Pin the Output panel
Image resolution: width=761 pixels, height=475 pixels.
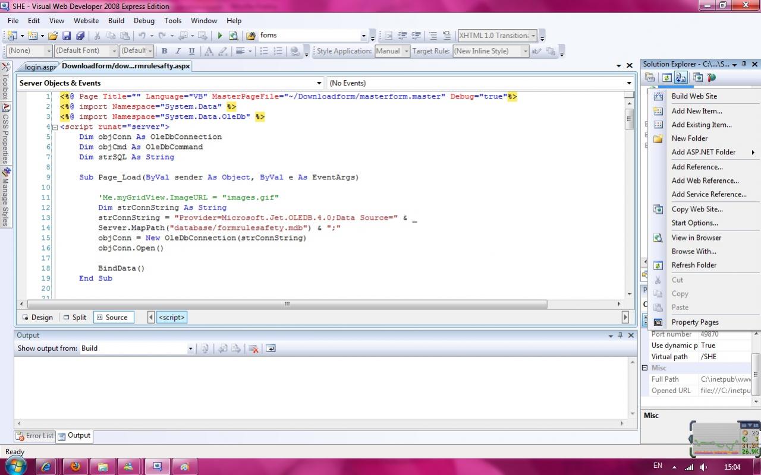[620, 335]
